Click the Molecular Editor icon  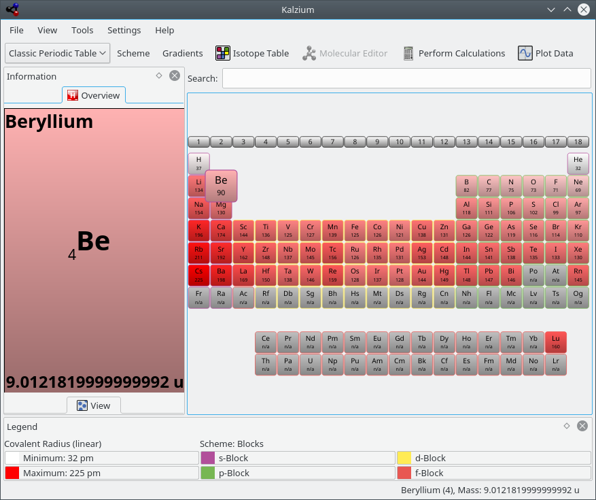(309, 53)
